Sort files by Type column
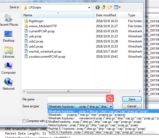 (x=134, y=15)
